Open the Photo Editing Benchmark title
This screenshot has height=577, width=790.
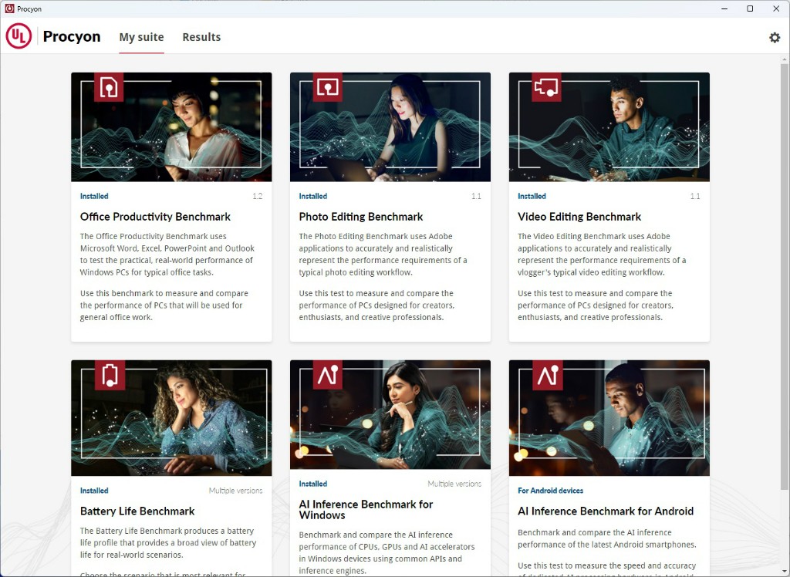click(x=361, y=217)
